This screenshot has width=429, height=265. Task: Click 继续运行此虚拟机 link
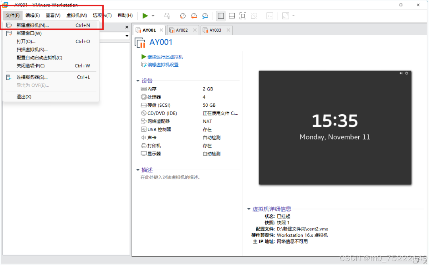tap(165, 57)
